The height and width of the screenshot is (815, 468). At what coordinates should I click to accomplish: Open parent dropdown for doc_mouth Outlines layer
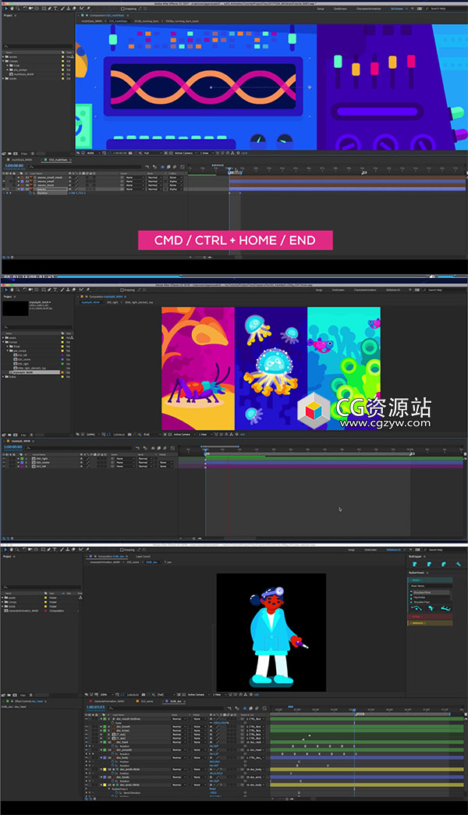pyautogui.click(x=254, y=719)
